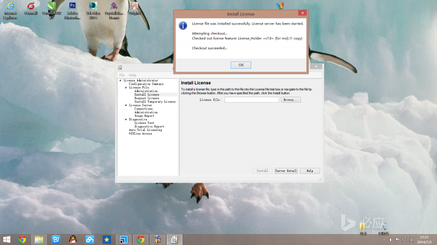Click the volume speaker tray icon
The height and width of the screenshot is (245, 437).
pos(391,240)
